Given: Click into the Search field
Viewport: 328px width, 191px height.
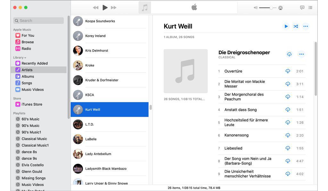Looking at the screenshot, I should coord(38,21).
